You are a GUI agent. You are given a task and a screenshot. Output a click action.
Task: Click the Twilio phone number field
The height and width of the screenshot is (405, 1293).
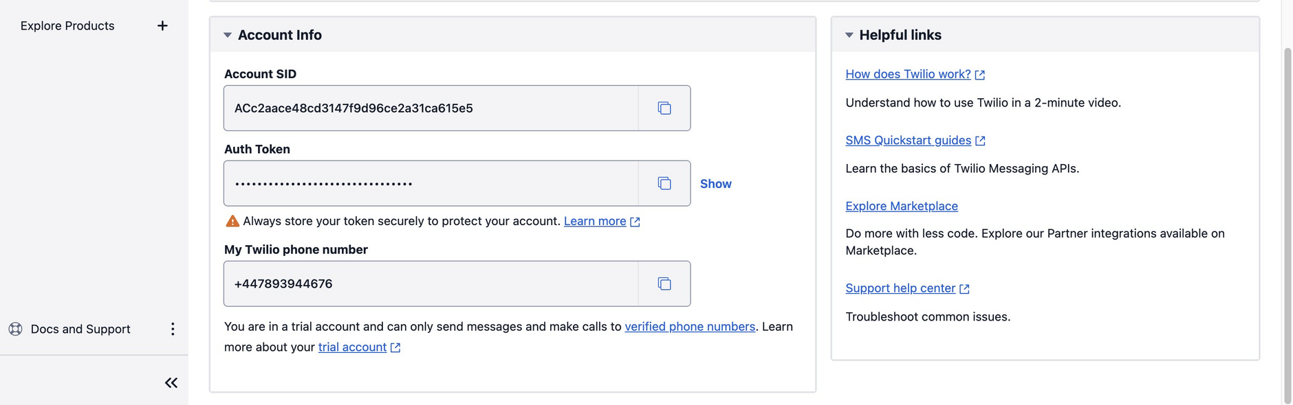[x=431, y=283]
